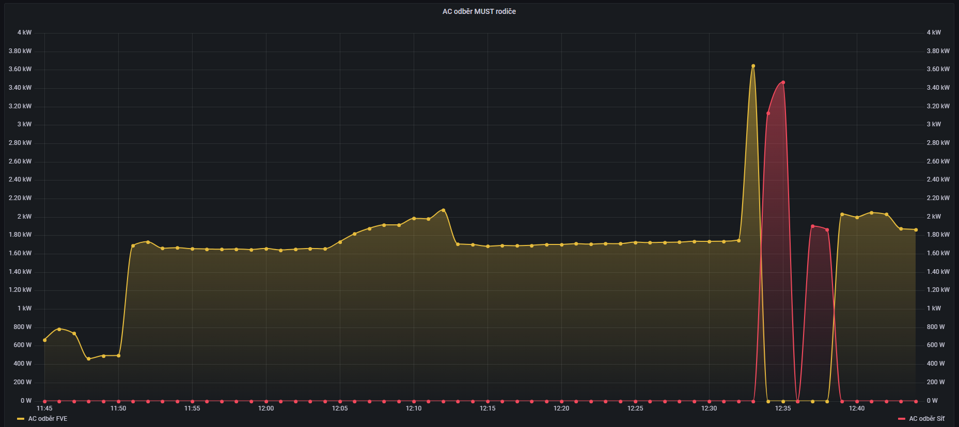959x427 pixels.
Task: Select the highest red point near 3.40 kW
Action: 783,83
